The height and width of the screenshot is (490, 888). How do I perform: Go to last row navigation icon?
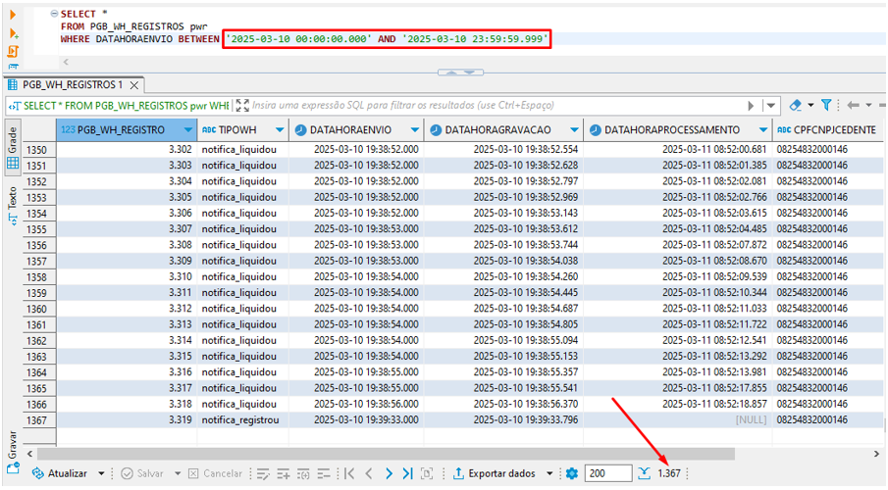point(408,473)
